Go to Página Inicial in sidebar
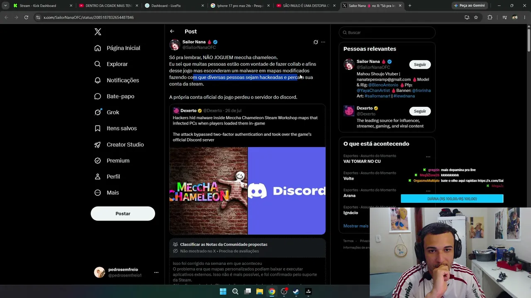The width and height of the screenshot is (531, 298). (117, 48)
